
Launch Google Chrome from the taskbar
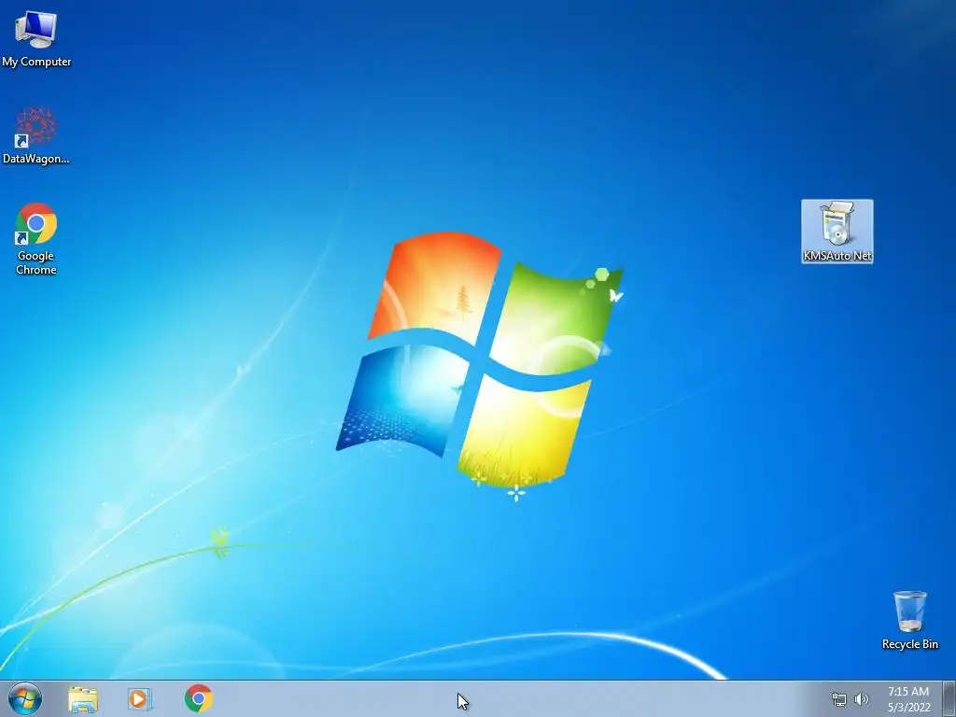(198, 698)
